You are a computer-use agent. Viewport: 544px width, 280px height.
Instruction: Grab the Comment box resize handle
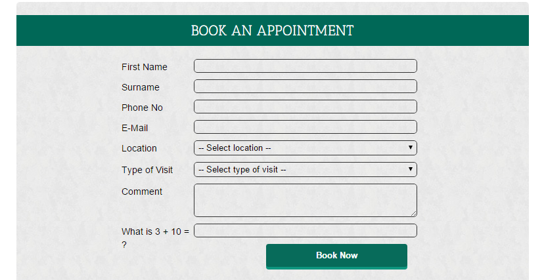[414, 214]
